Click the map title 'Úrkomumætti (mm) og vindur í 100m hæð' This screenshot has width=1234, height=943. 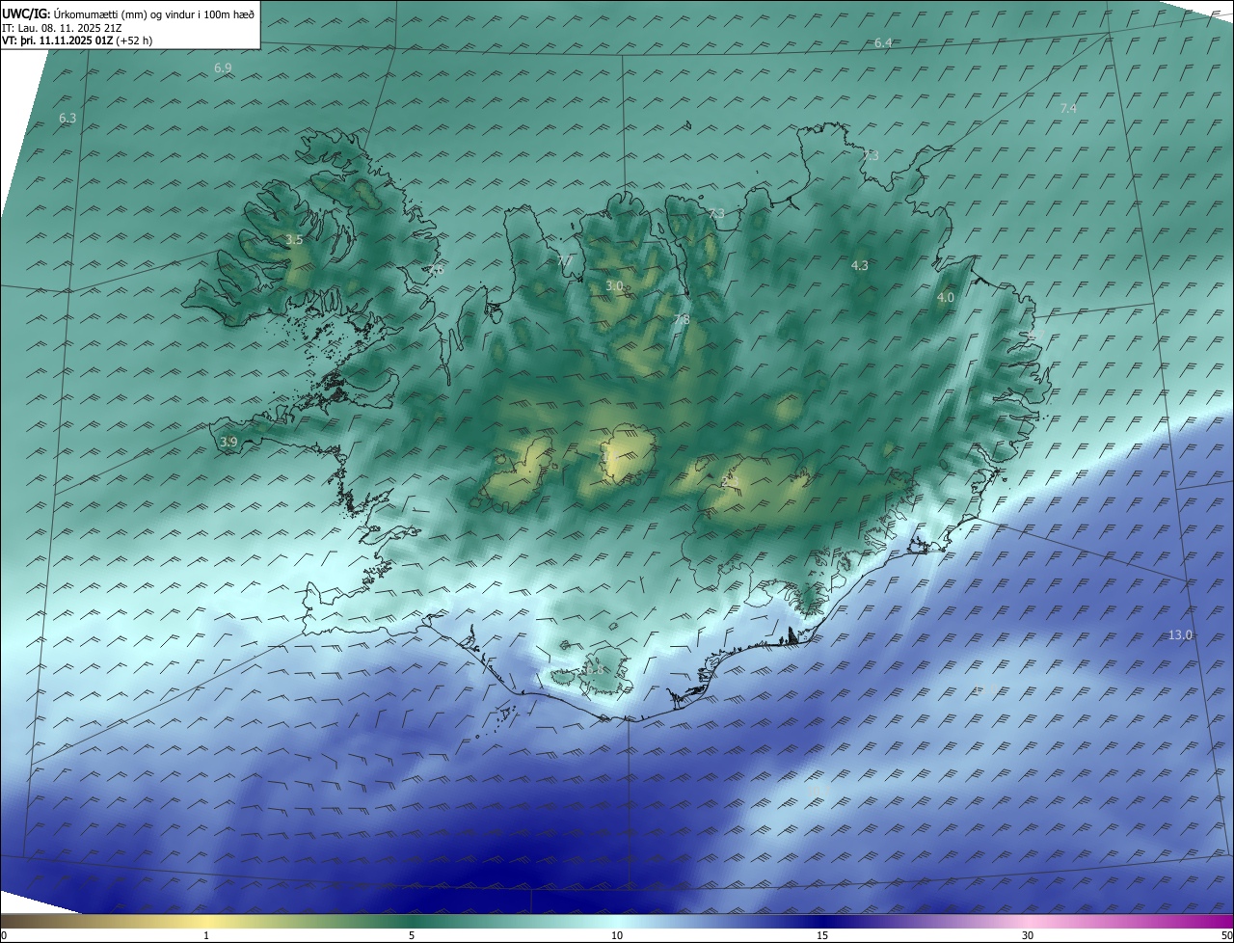(154, 13)
